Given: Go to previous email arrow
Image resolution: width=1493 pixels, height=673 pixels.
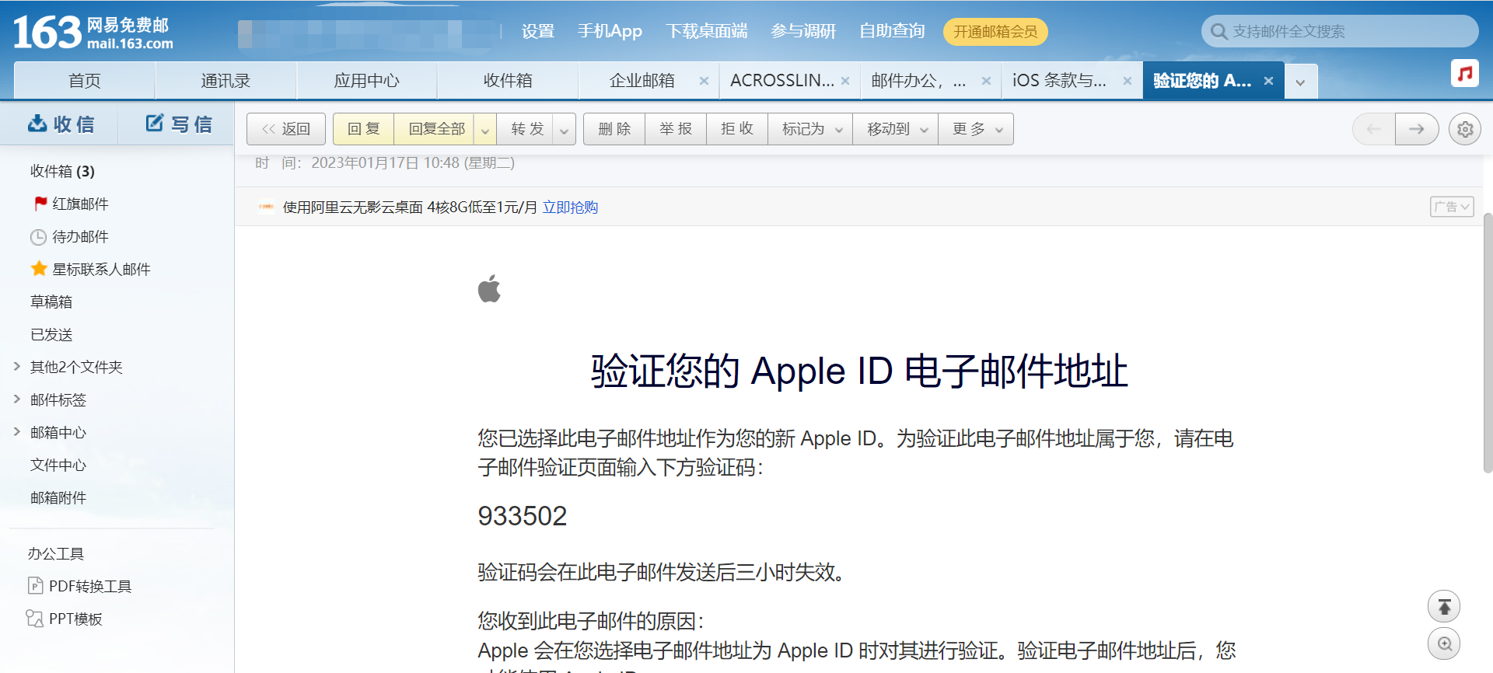Looking at the screenshot, I should pyautogui.click(x=1374, y=129).
